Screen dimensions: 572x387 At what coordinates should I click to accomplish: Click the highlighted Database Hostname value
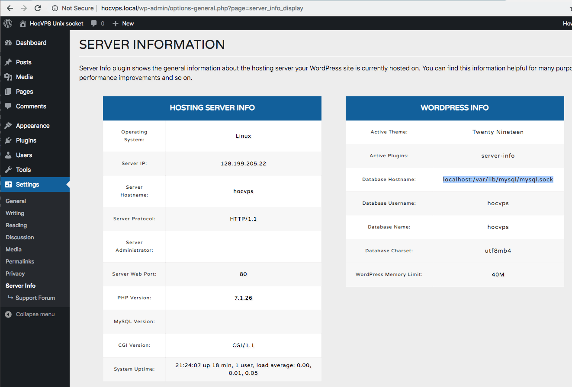498,179
